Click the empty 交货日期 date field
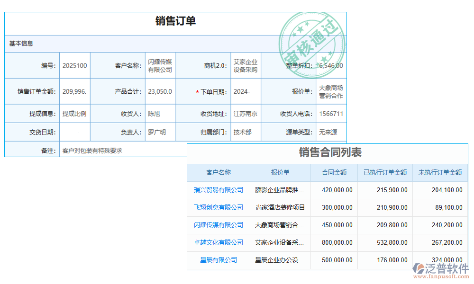 (x=74, y=132)
